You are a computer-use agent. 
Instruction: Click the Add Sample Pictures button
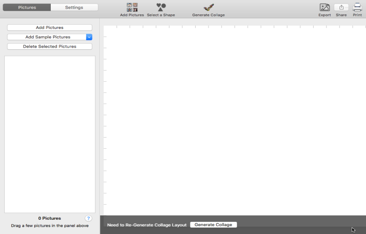point(47,37)
